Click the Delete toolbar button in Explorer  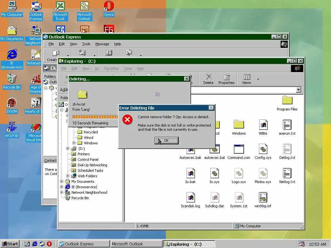pos(208,79)
